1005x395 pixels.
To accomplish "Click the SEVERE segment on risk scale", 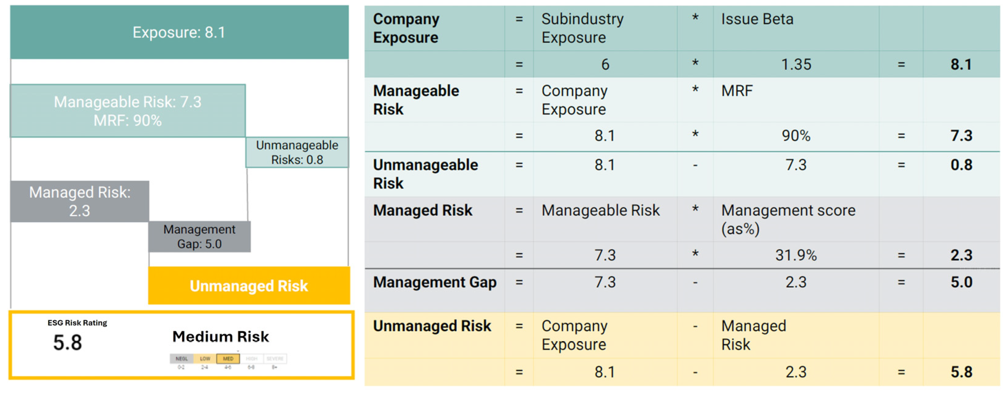I will (275, 358).
